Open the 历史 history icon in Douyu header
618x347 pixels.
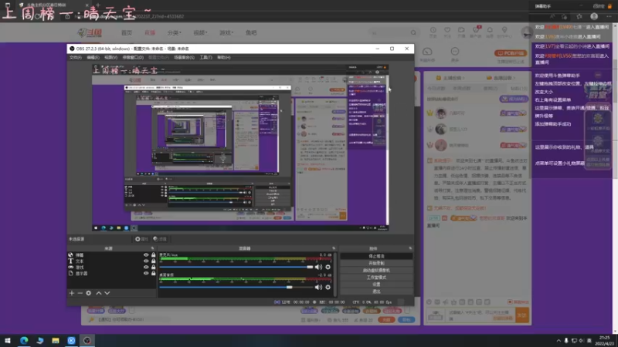(433, 32)
